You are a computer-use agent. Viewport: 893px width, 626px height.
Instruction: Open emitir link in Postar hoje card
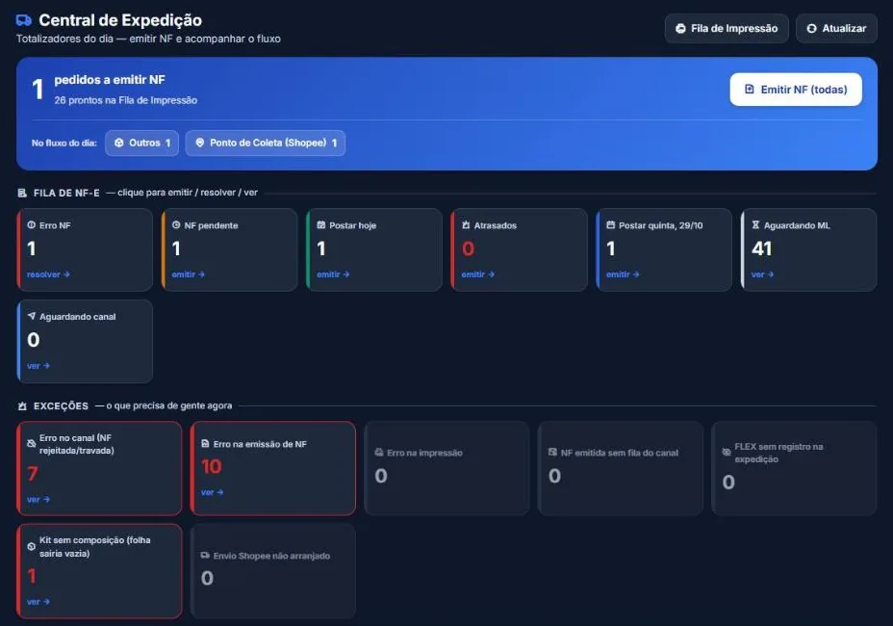click(x=333, y=274)
